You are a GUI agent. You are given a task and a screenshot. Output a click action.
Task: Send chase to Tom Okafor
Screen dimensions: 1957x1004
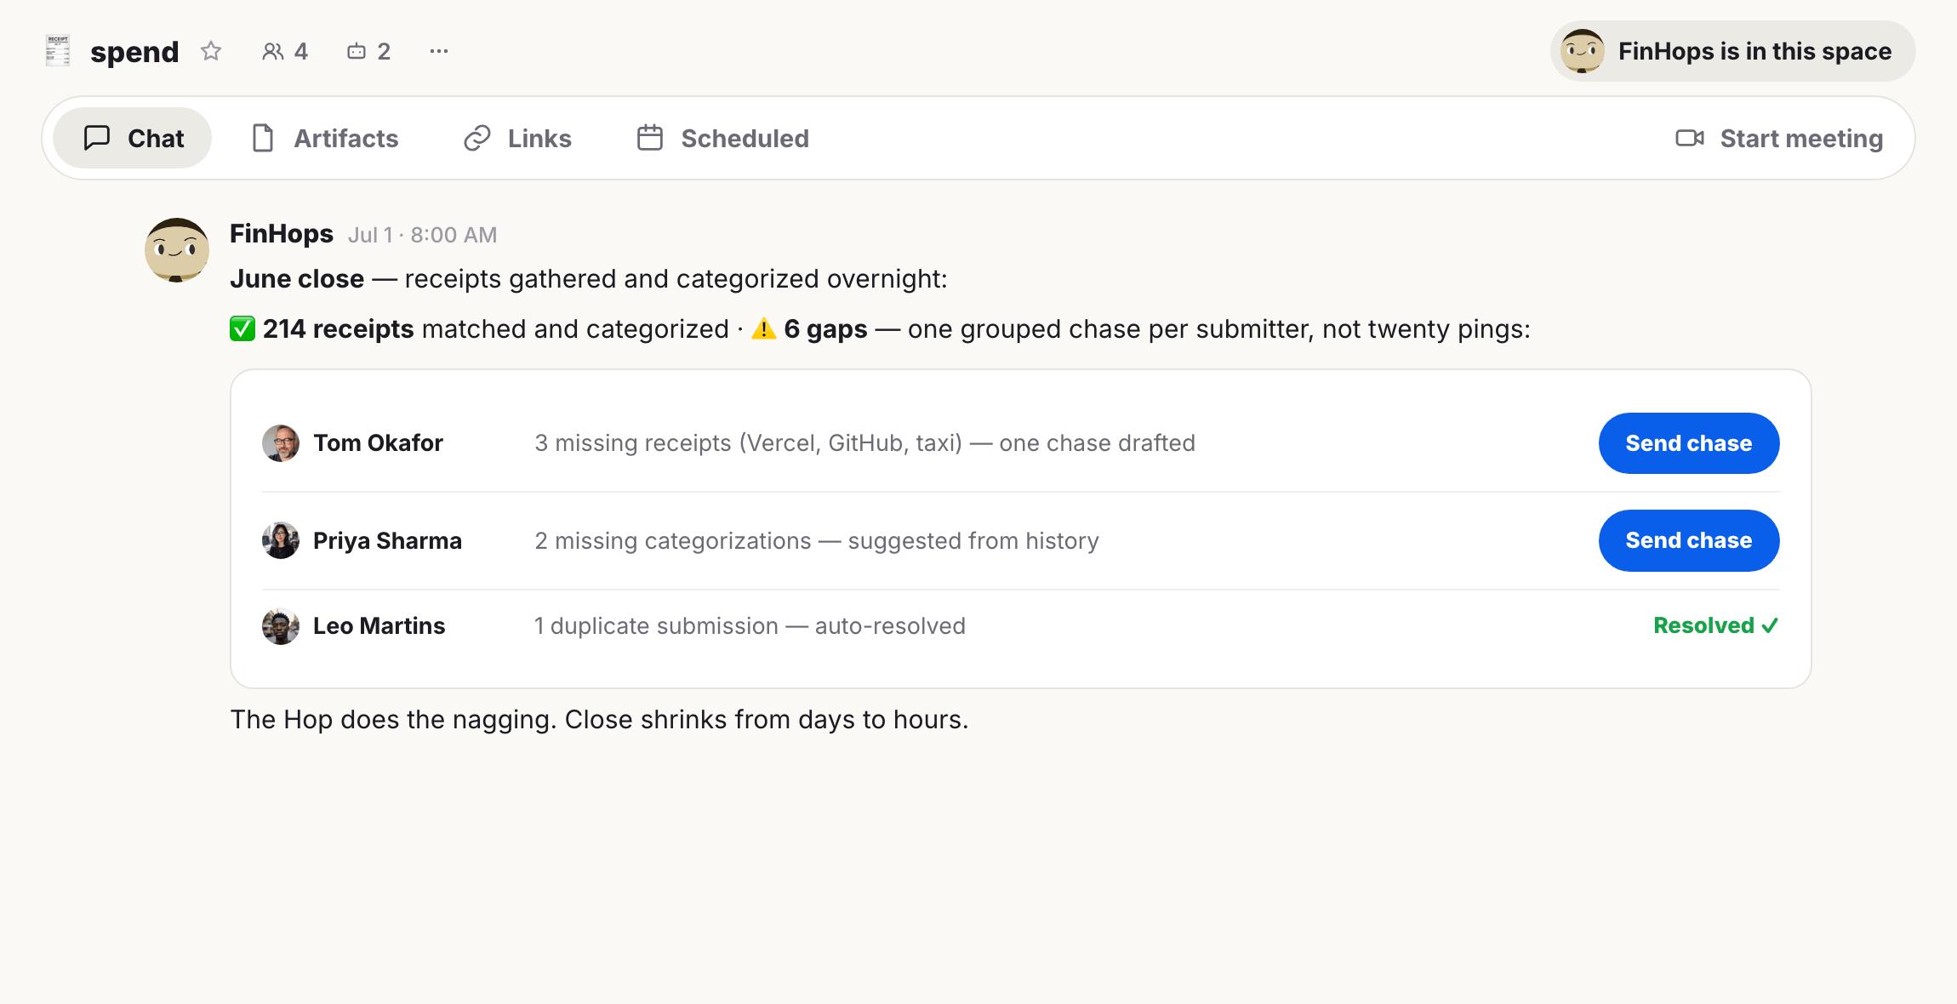[1689, 443]
